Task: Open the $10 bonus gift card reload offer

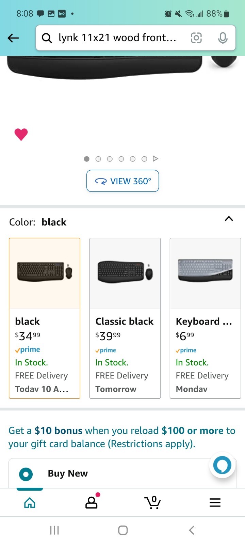Action: (122, 437)
